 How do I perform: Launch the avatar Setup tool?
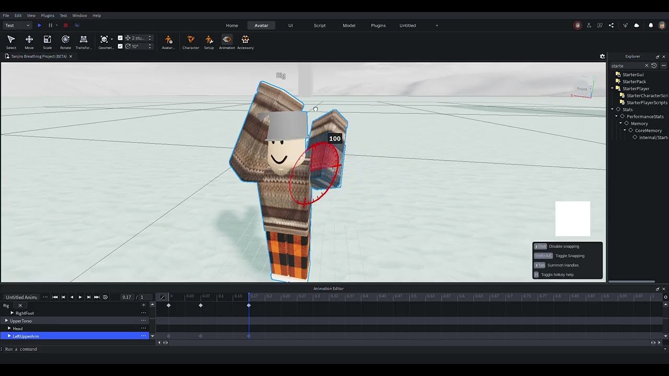tap(209, 42)
